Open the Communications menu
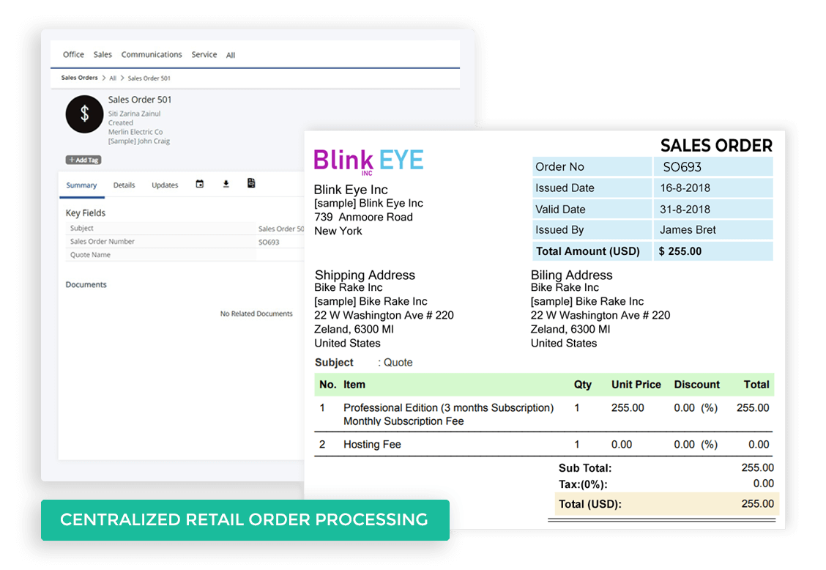Image resolution: width=826 pixels, height=570 pixels. [x=152, y=54]
